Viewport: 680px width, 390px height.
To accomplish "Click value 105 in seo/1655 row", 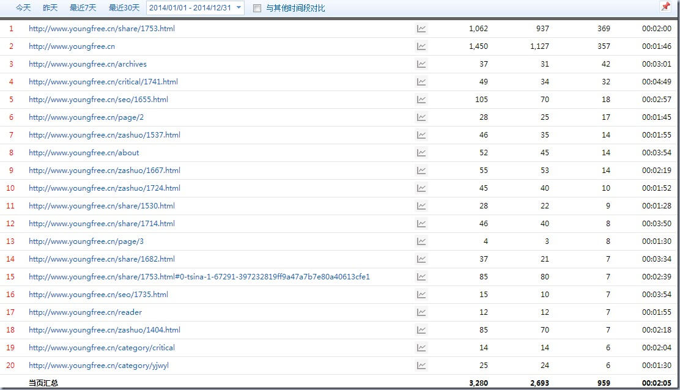I will click(481, 100).
